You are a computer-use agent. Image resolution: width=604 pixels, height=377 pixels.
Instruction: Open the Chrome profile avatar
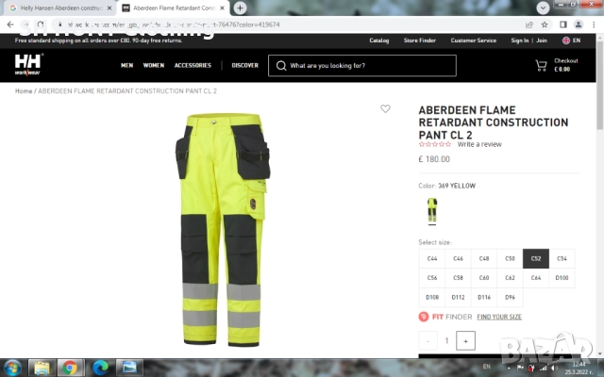point(579,25)
